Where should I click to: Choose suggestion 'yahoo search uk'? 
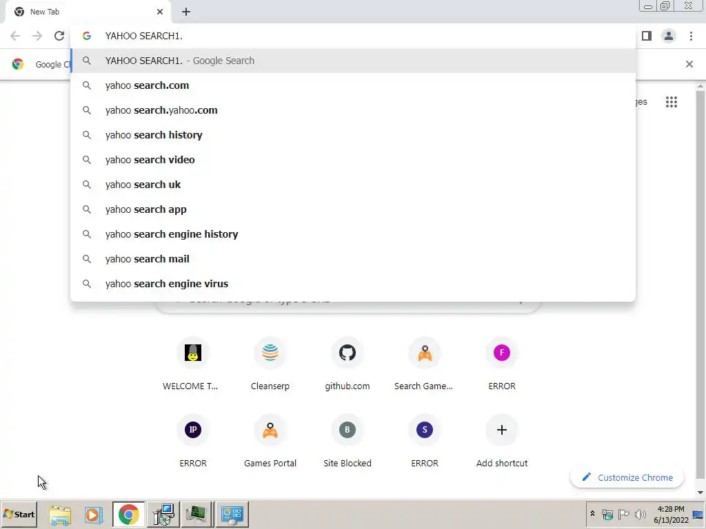[x=354, y=185]
